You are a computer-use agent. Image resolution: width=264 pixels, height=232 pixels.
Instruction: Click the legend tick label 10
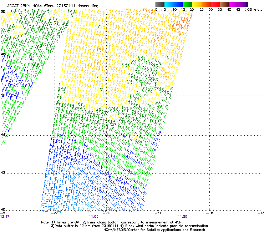click(174, 10)
